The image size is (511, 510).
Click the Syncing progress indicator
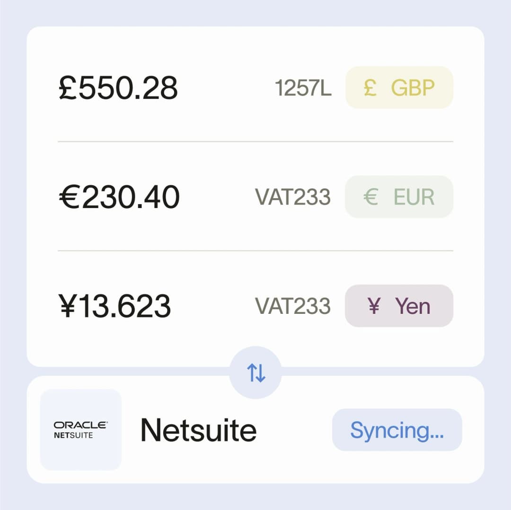coord(397,430)
